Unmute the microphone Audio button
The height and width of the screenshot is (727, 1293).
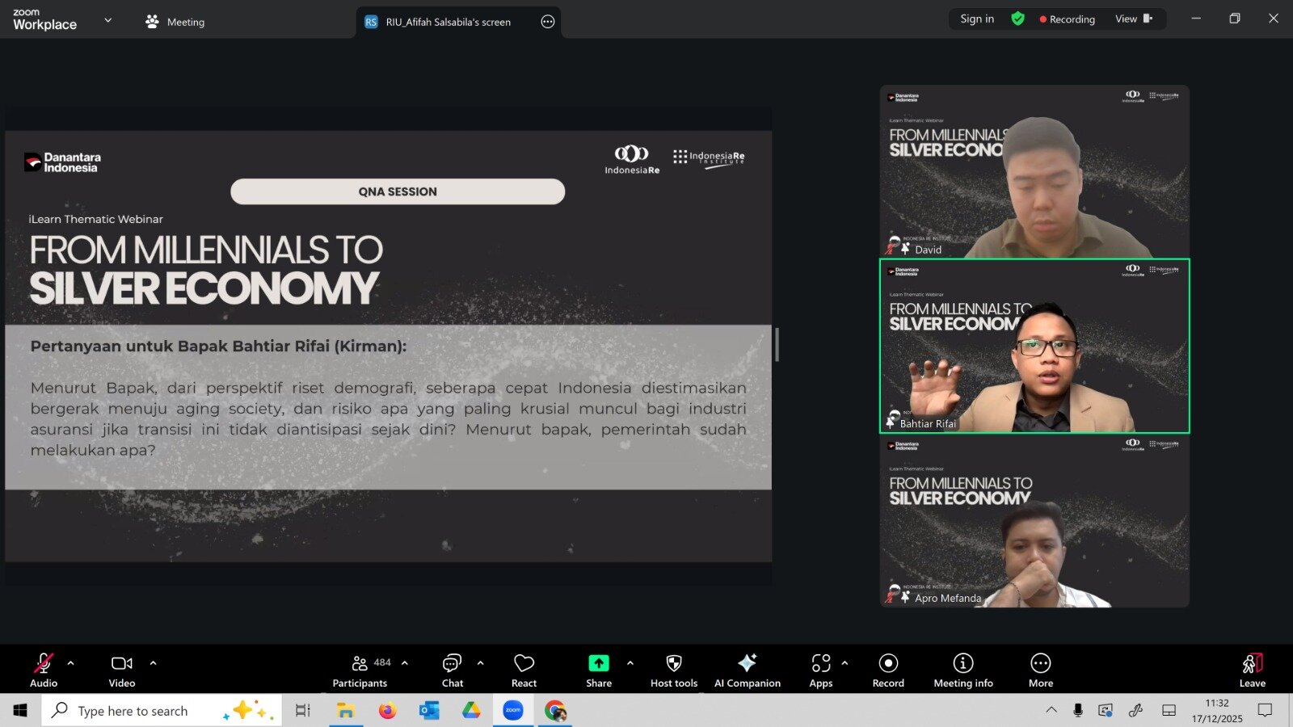[44, 670]
